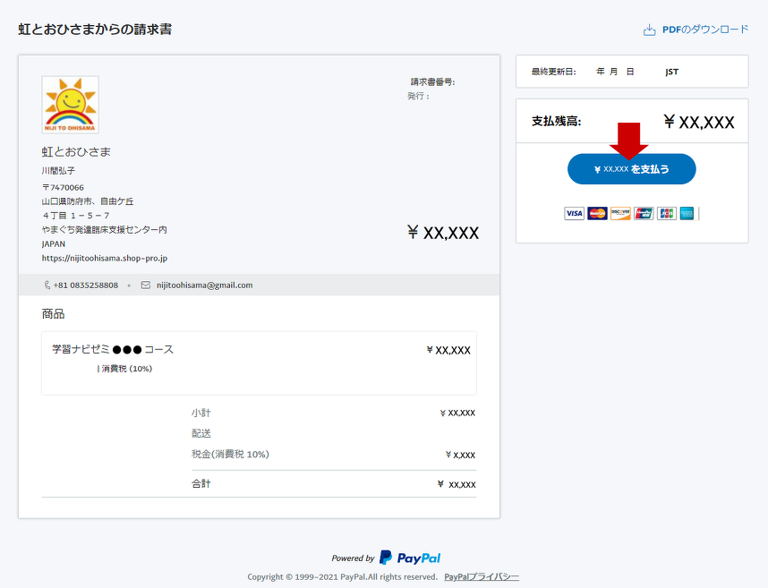Click the envelope email icon

pos(145,285)
